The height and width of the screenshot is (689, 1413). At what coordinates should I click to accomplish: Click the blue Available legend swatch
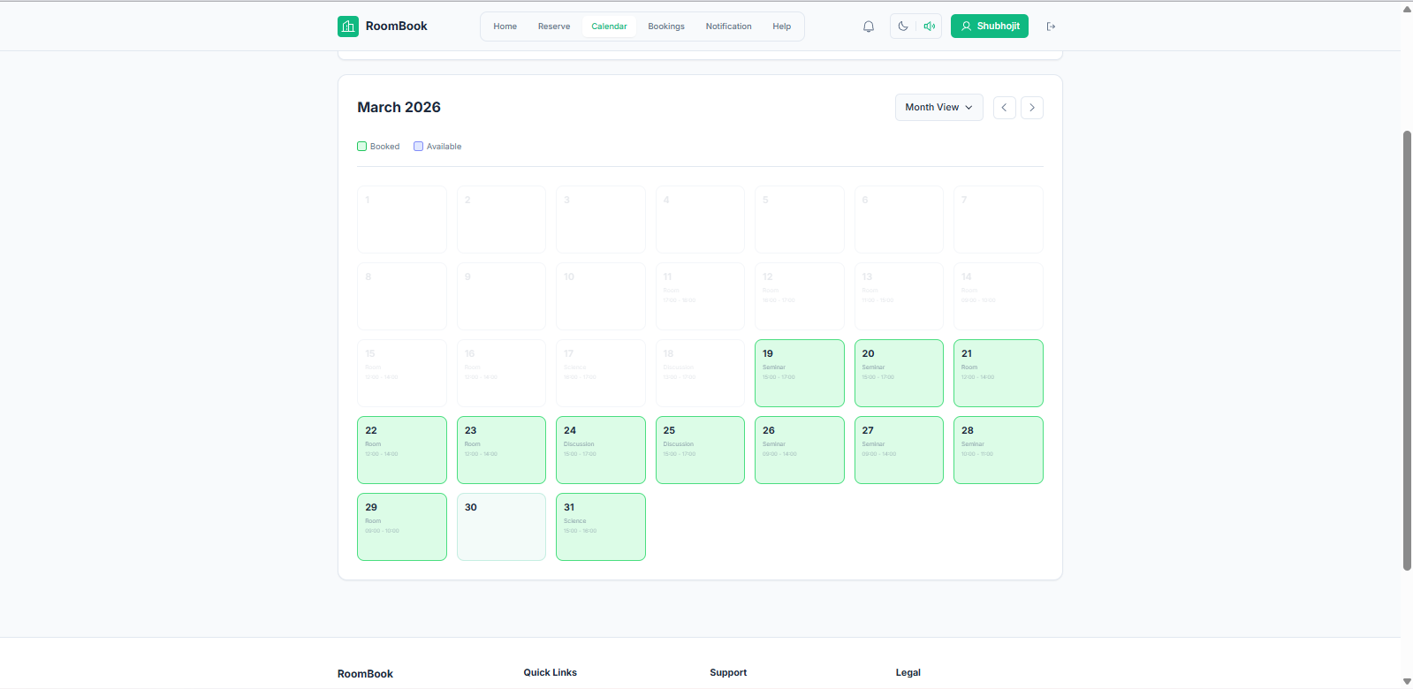(418, 147)
